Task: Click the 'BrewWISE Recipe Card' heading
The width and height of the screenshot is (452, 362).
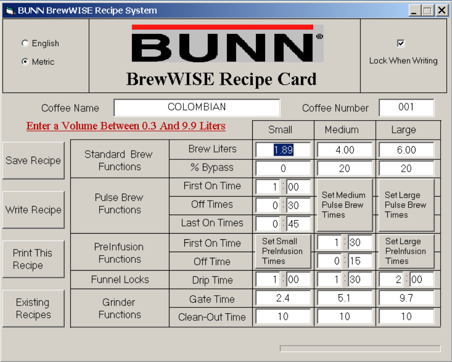Action: [221, 79]
